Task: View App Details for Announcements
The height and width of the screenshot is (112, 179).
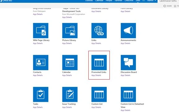Action: (x=125, y=43)
